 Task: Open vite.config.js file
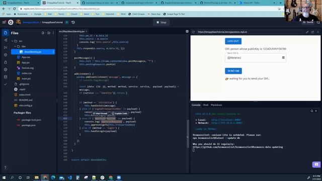pos(26,105)
